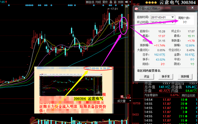198x124 pixels.
Task: Click the 叠 overlay toolbar button
Action: point(111,2)
